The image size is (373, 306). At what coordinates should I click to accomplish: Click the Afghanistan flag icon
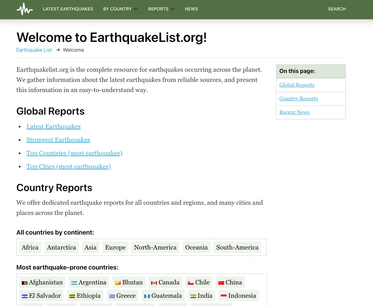click(25, 283)
